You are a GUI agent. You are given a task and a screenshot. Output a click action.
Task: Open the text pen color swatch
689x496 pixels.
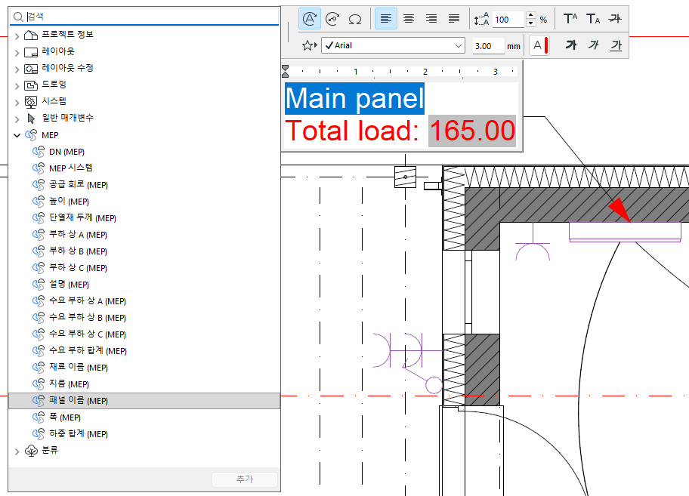(x=539, y=45)
